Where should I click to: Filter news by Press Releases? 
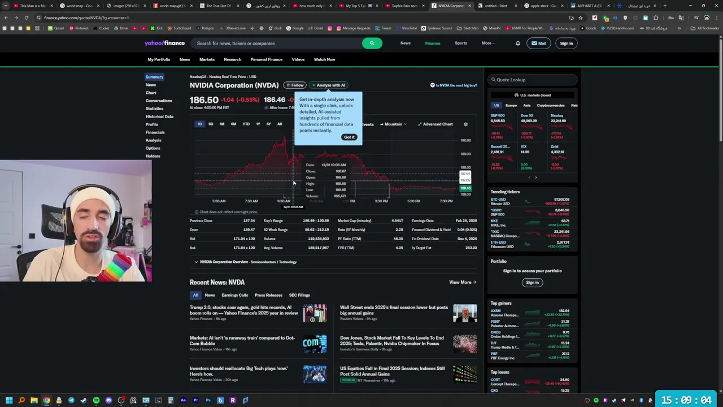268,295
